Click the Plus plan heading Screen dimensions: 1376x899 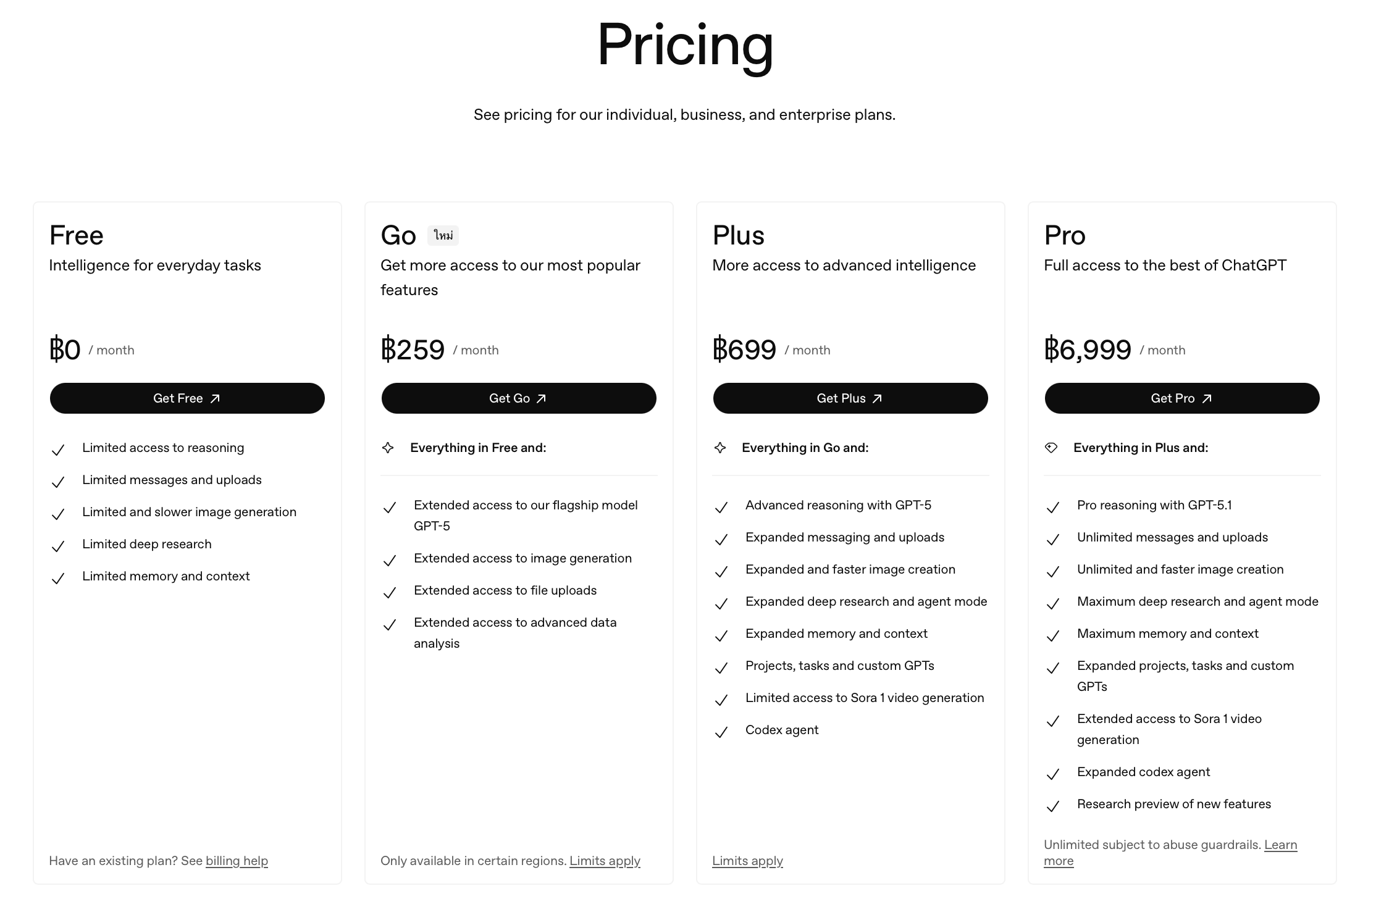(738, 235)
